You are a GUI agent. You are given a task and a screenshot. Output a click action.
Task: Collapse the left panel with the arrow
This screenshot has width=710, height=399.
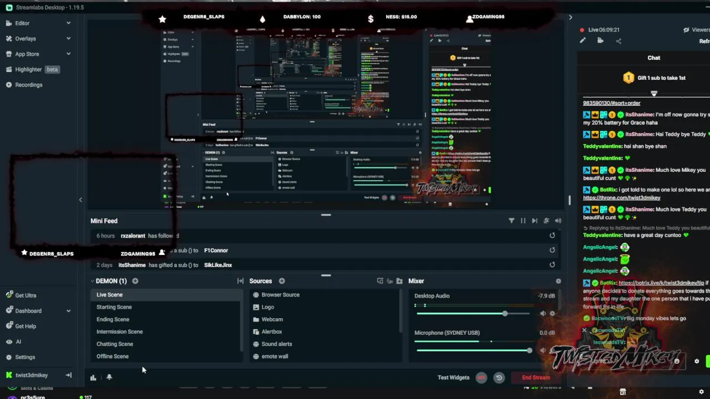pos(80,200)
